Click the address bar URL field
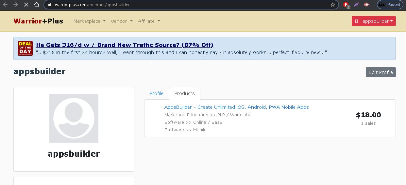The width and height of the screenshot is (406, 185). [x=191, y=5]
